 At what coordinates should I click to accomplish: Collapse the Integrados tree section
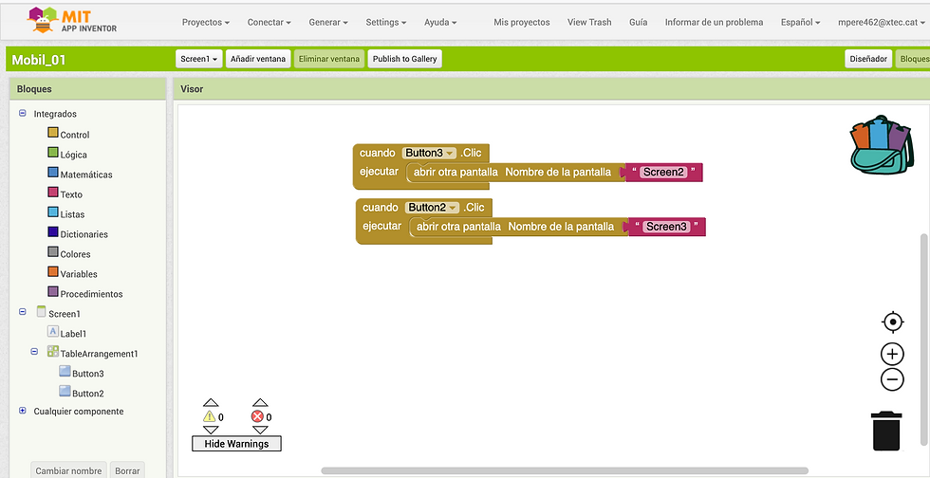click(x=23, y=113)
